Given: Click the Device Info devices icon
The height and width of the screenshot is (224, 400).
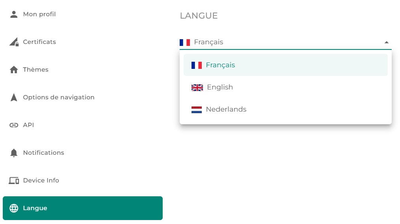Looking at the screenshot, I should [x=14, y=180].
